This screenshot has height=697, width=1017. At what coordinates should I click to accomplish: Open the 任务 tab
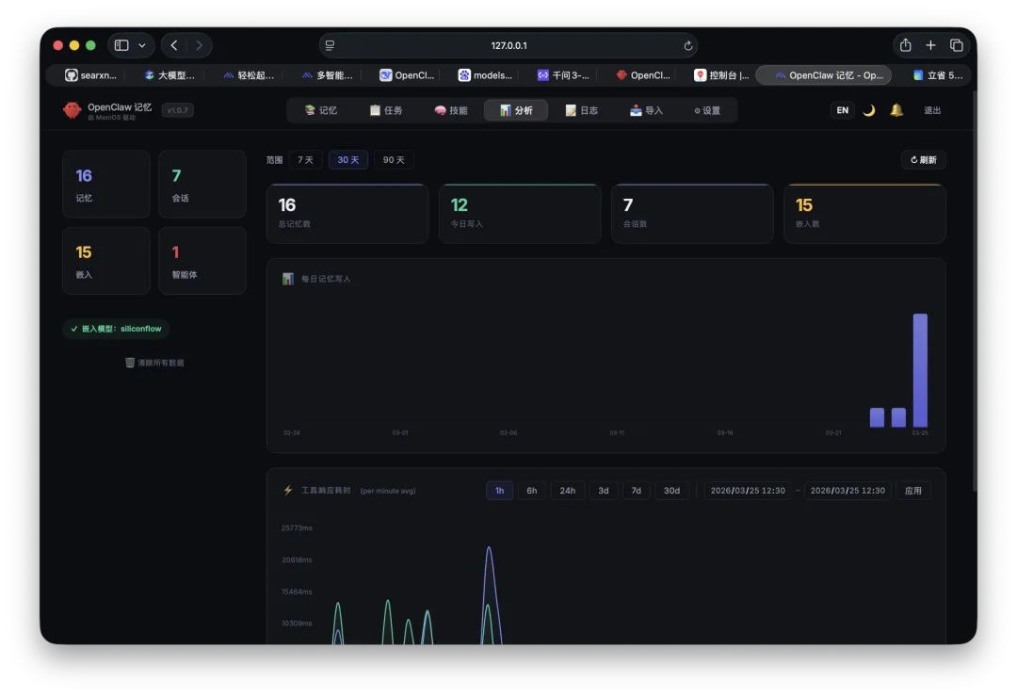(x=386, y=110)
